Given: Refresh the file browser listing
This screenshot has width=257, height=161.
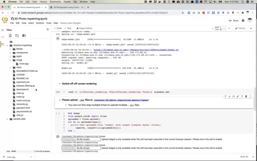Looking at the screenshot, I should (17, 36).
